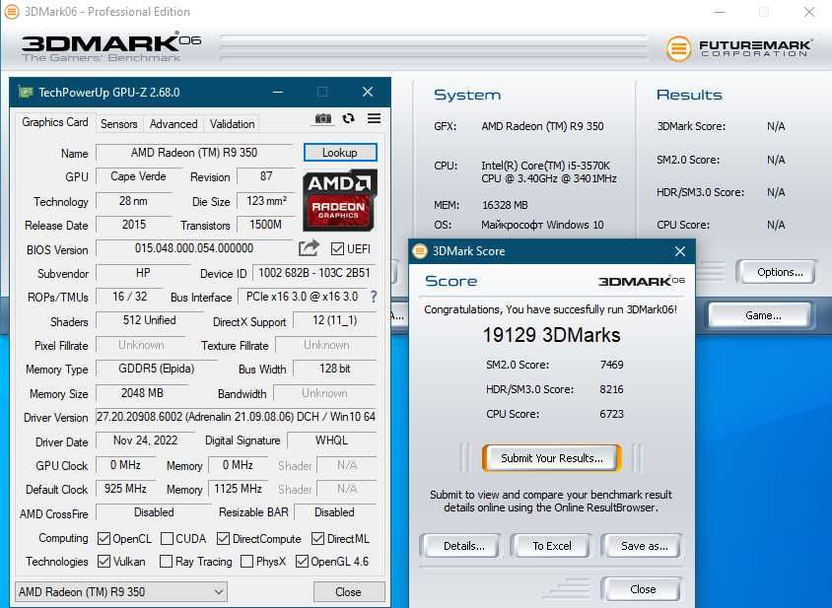Click the DirectX Support 12 (11_1) field

pyautogui.click(x=335, y=320)
